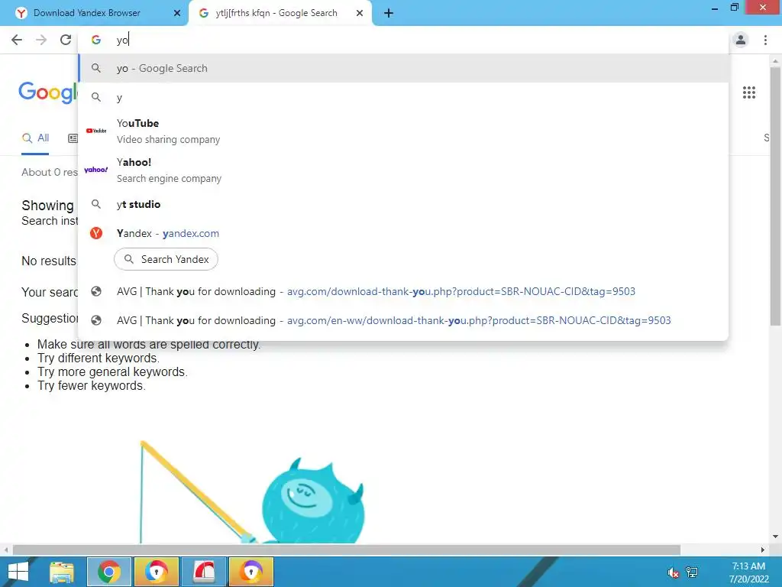Open a new browser tab
This screenshot has width=782, height=587.
point(389,14)
